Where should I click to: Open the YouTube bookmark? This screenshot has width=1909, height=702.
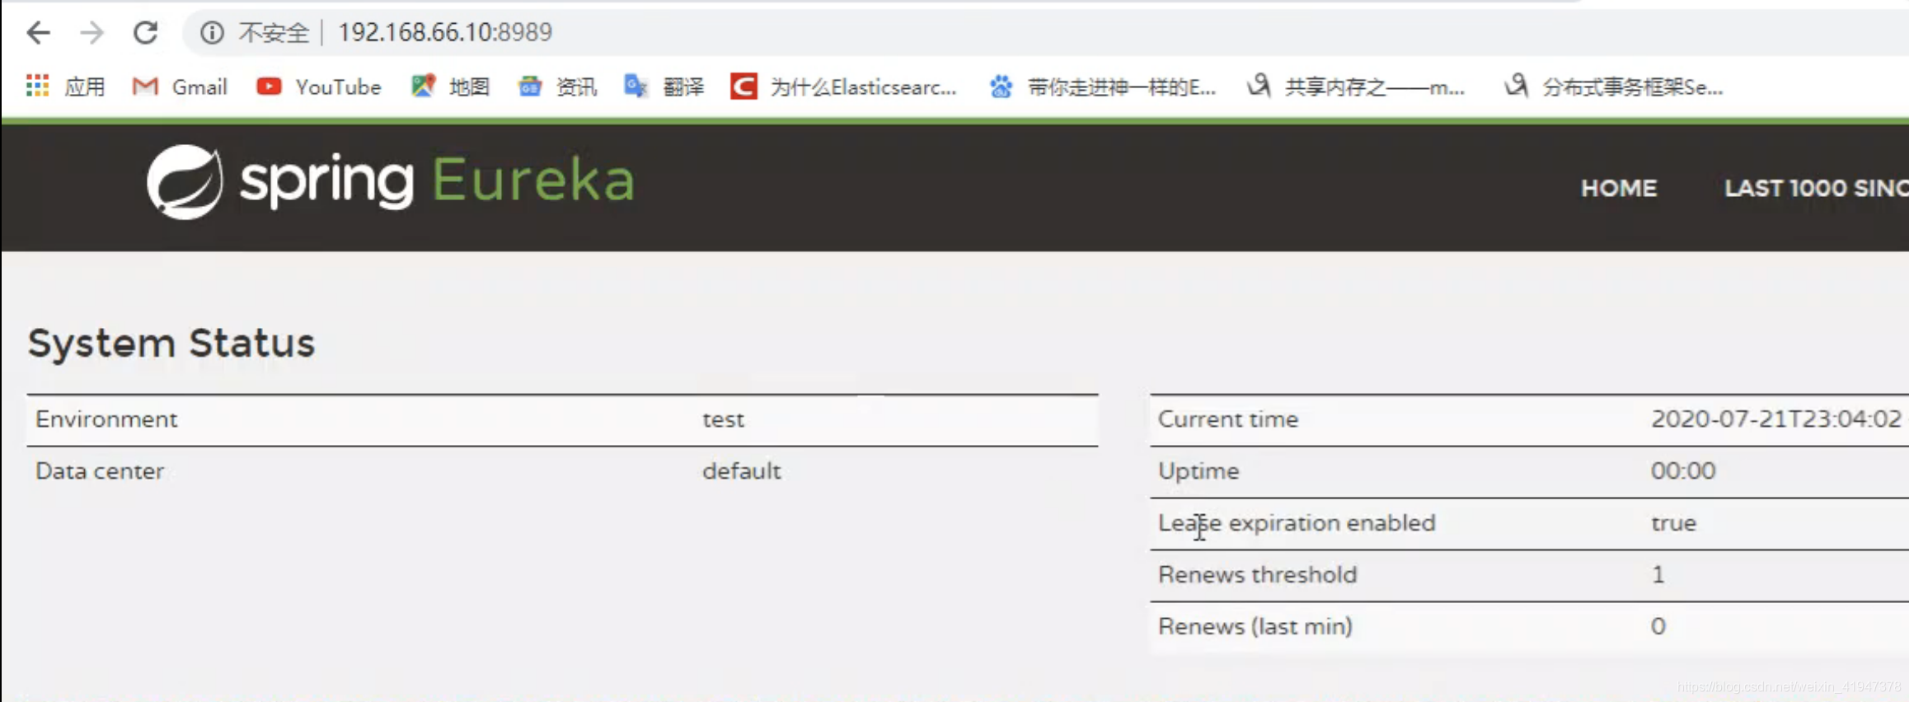[338, 87]
